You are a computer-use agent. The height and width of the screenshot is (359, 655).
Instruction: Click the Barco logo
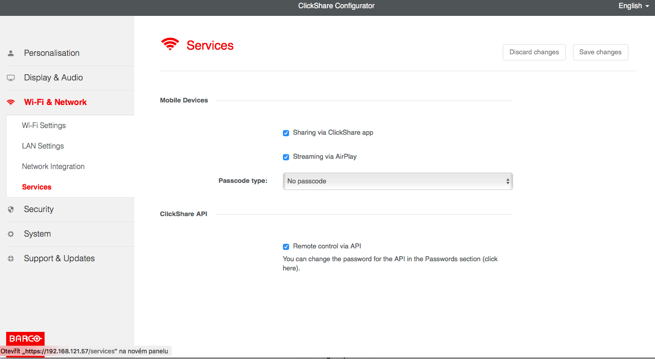click(25, 339)
